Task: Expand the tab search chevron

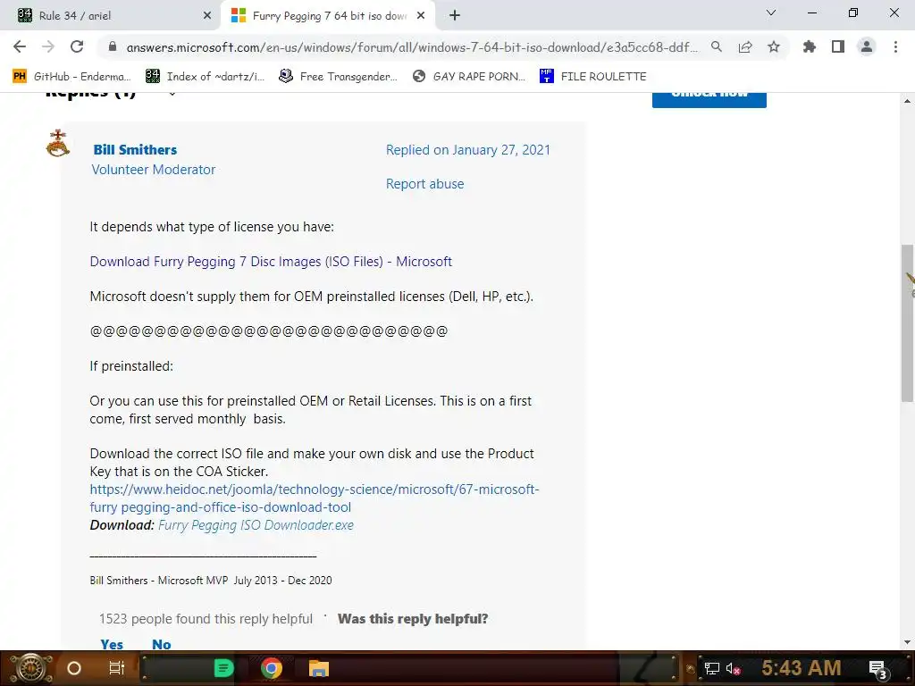Action: 771,13
